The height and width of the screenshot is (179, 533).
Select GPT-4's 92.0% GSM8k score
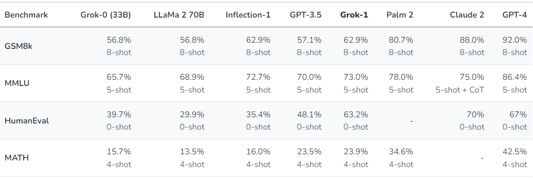(x=514, y=40)
